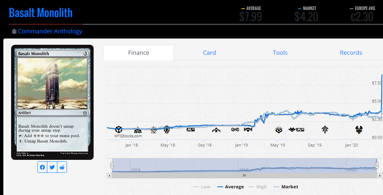Click the navigator scroll right arrow
Screen dimensions: 383x195
(380, 175)
